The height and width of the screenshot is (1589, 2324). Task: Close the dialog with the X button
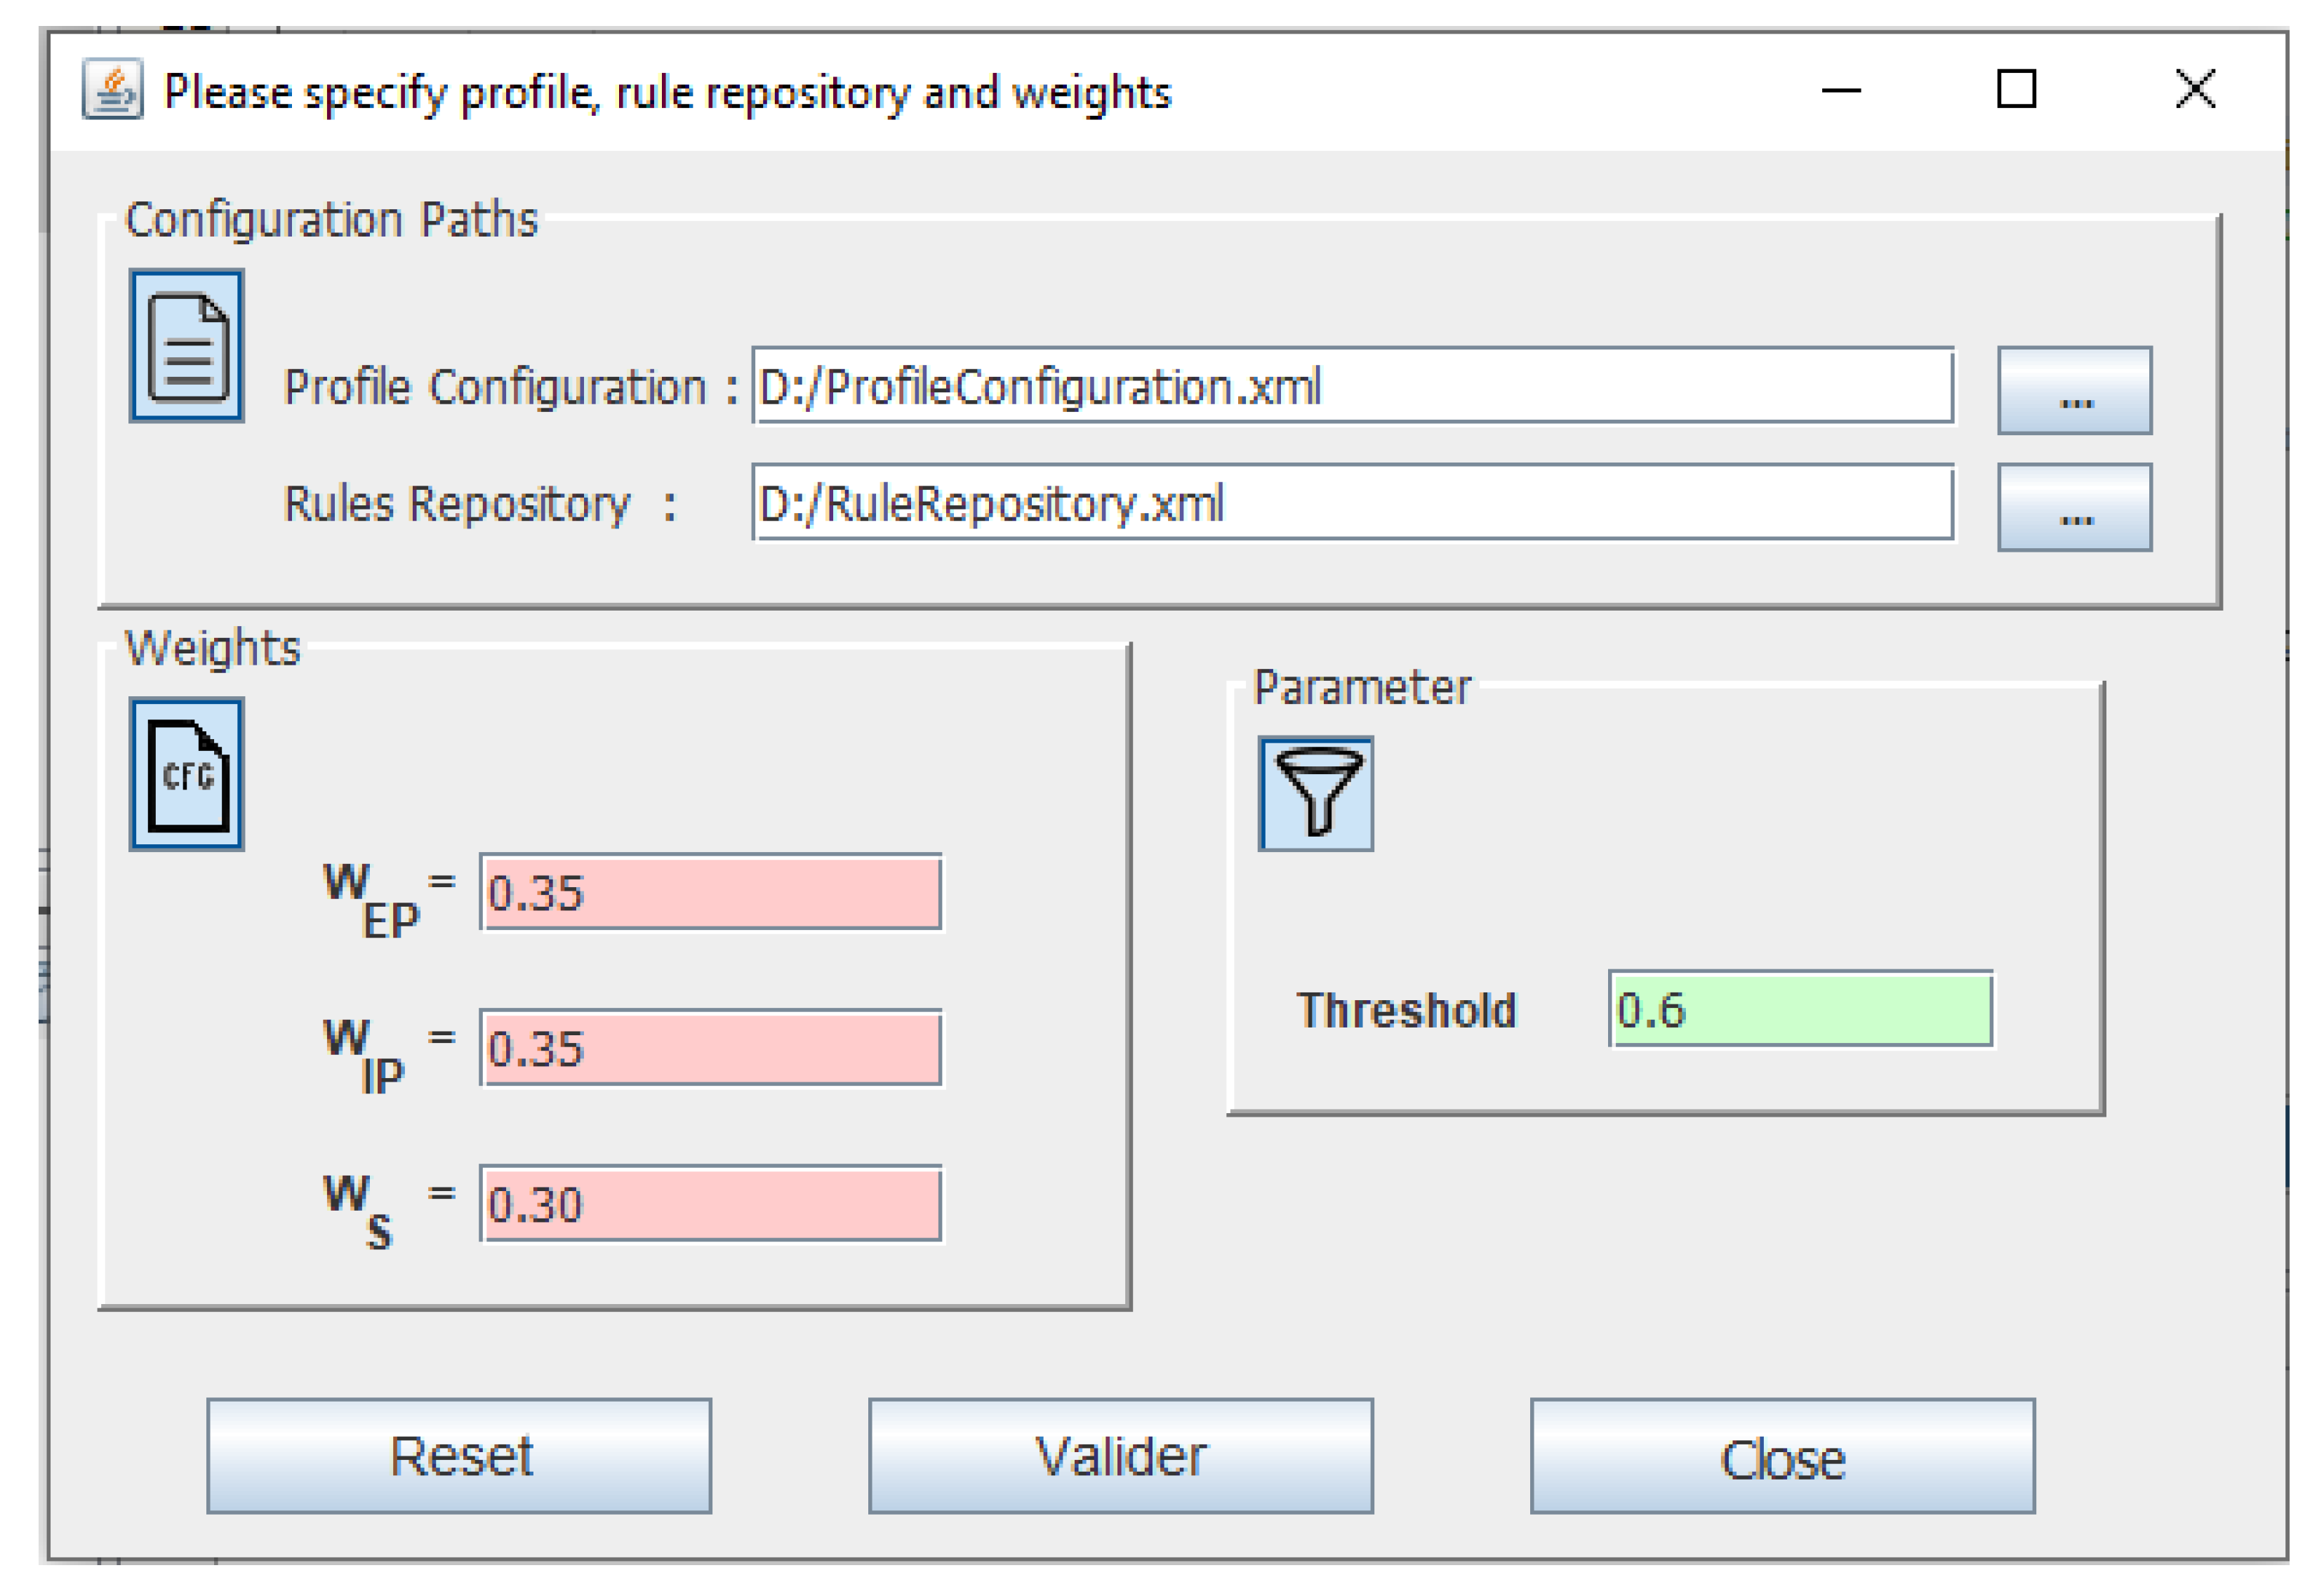2196,90
